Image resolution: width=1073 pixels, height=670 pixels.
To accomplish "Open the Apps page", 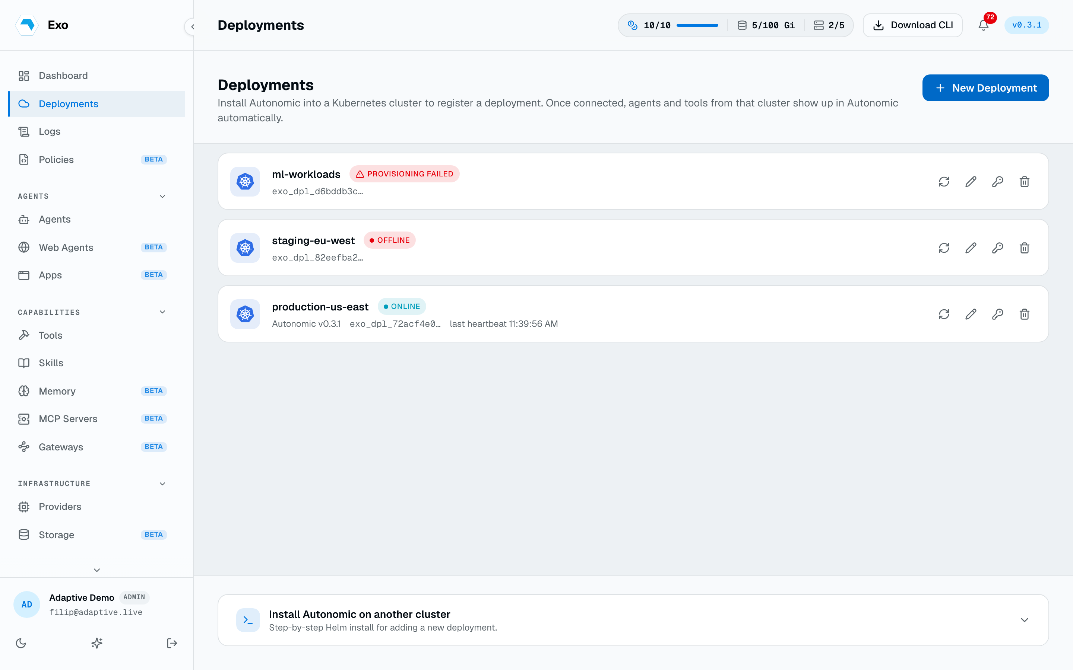I will (96, 275).
